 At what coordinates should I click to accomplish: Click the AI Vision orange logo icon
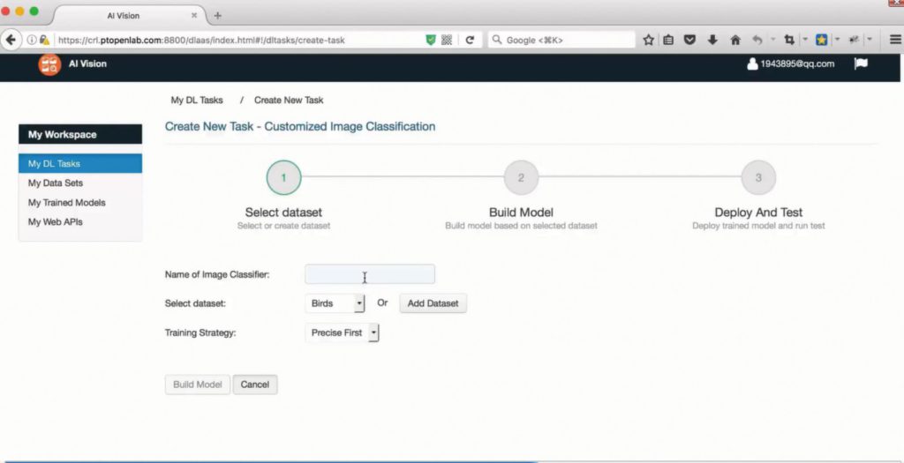click(49, 64)
